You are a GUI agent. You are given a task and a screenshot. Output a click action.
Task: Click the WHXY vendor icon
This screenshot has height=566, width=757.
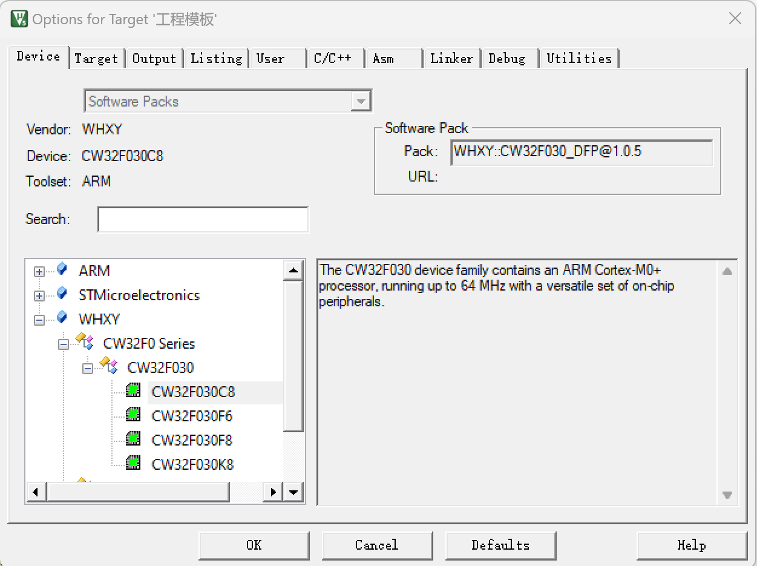pyautogui.click(x=61, y=317)
